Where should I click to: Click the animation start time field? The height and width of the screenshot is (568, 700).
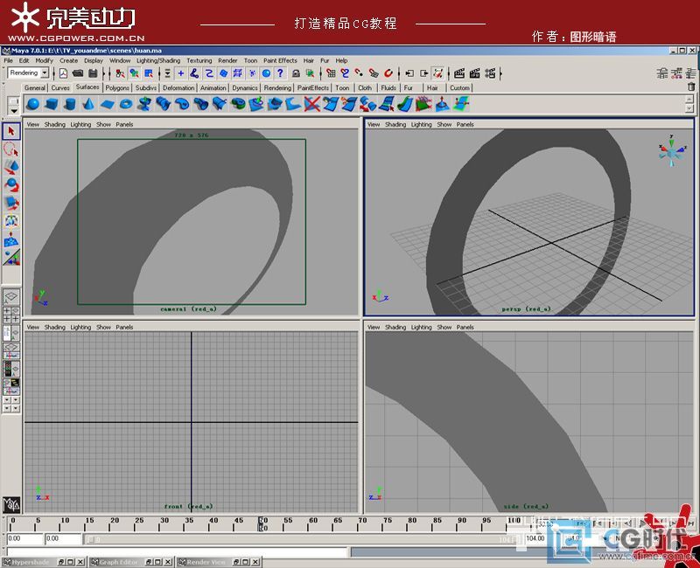(x=25, y=538)
